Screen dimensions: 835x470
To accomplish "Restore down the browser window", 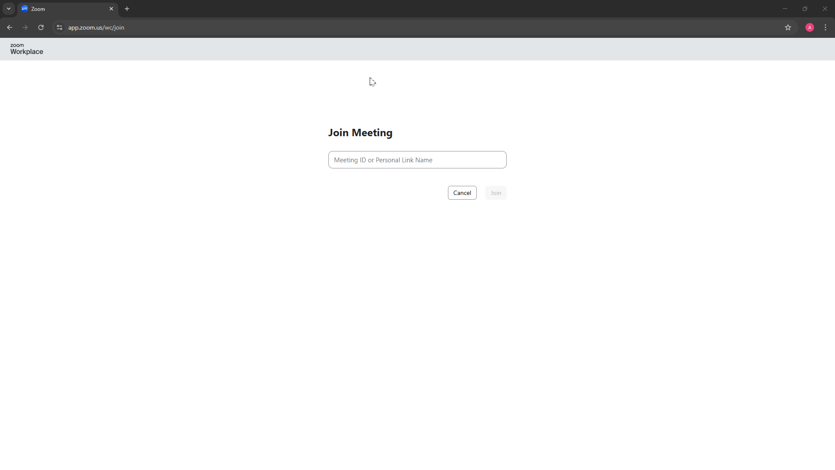I will click(805, 9).
